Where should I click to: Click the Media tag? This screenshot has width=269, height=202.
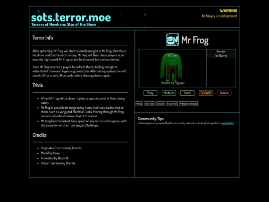tap(139, 104)
